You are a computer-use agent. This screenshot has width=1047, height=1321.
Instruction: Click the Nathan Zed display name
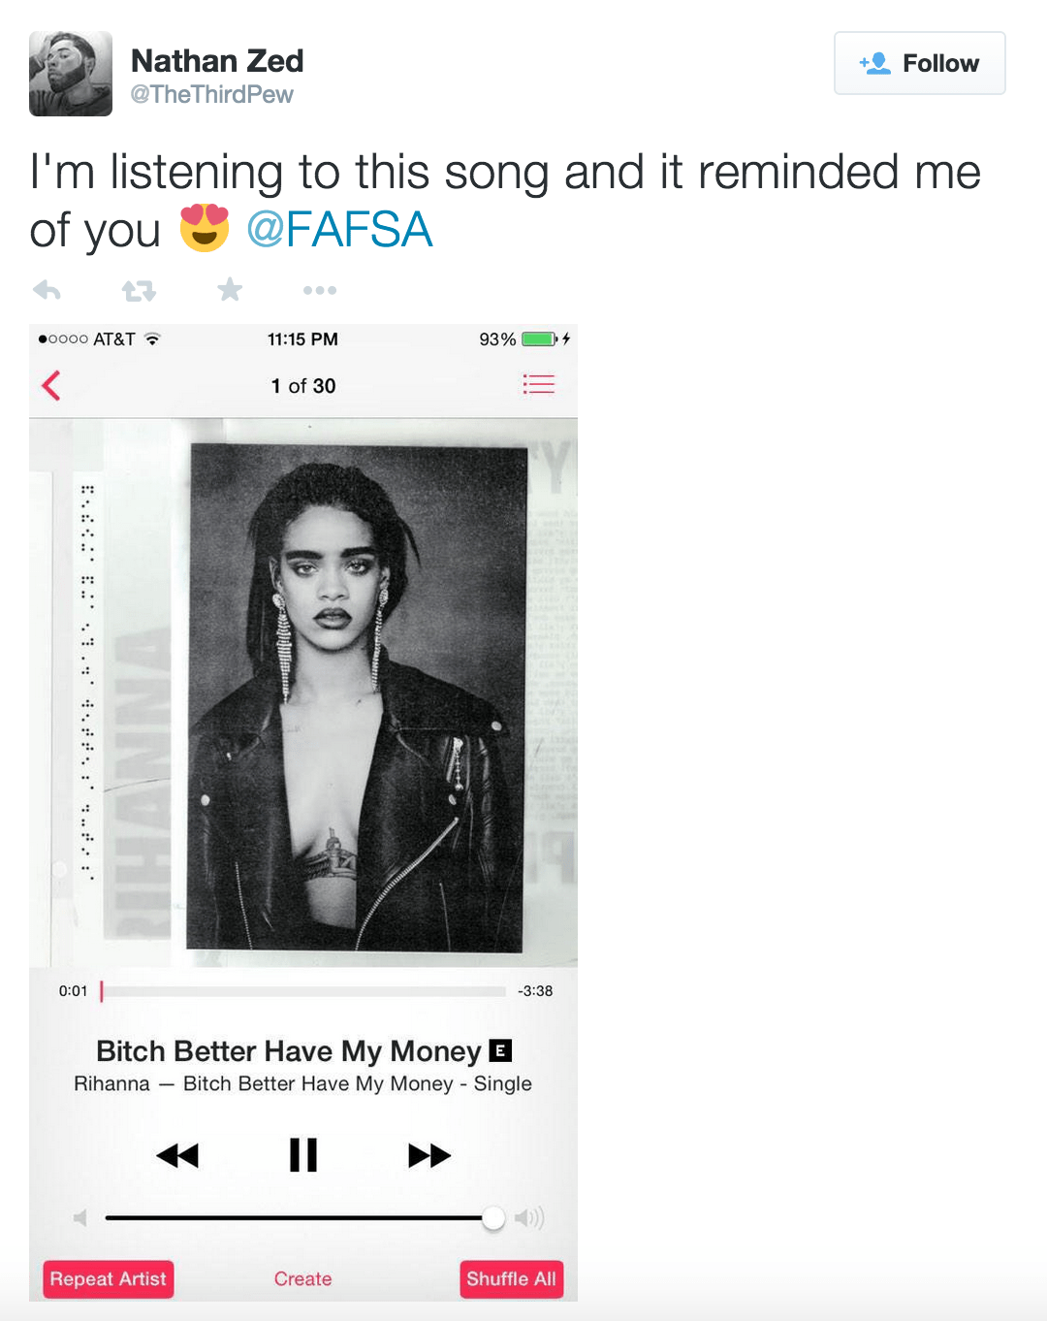point(217,61)
